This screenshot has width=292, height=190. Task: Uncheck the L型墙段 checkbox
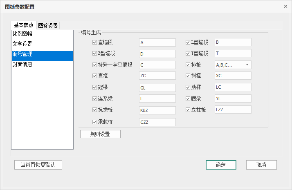(x=188, y=42)
